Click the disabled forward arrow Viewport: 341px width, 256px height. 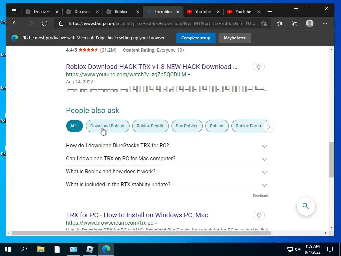[x=30, y=23]
